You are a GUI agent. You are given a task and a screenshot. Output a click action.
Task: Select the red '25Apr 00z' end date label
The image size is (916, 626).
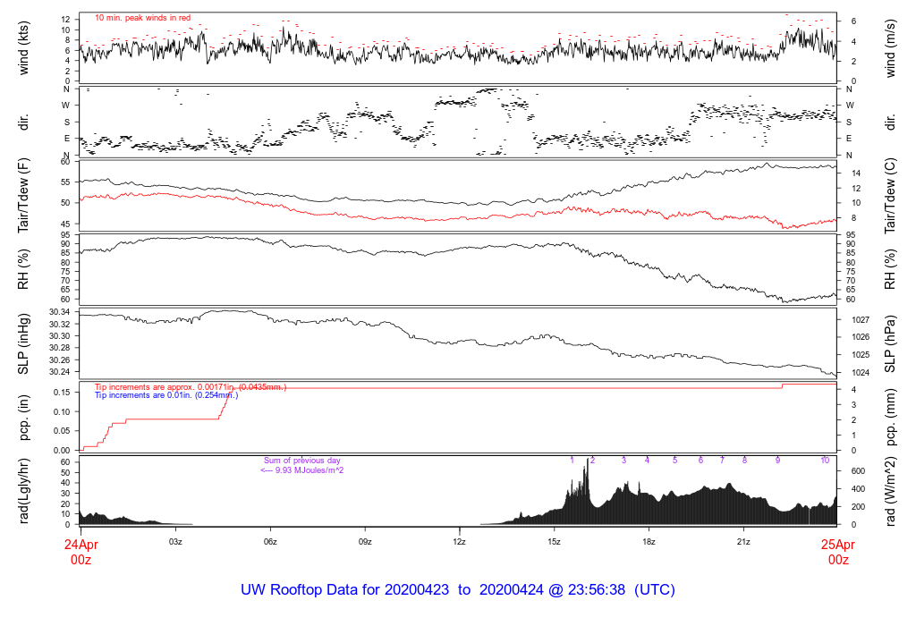click(x=837, y=552)
